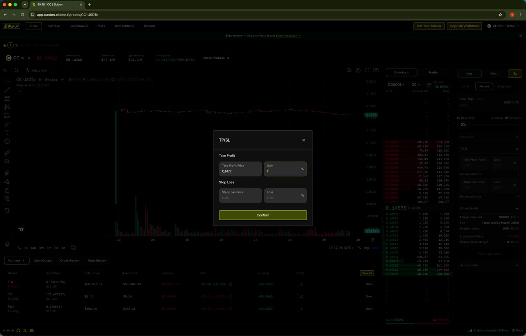Swap the USDCx size unit icon
The width and height of the screenshot is (526, 336).
click(517, 102)
